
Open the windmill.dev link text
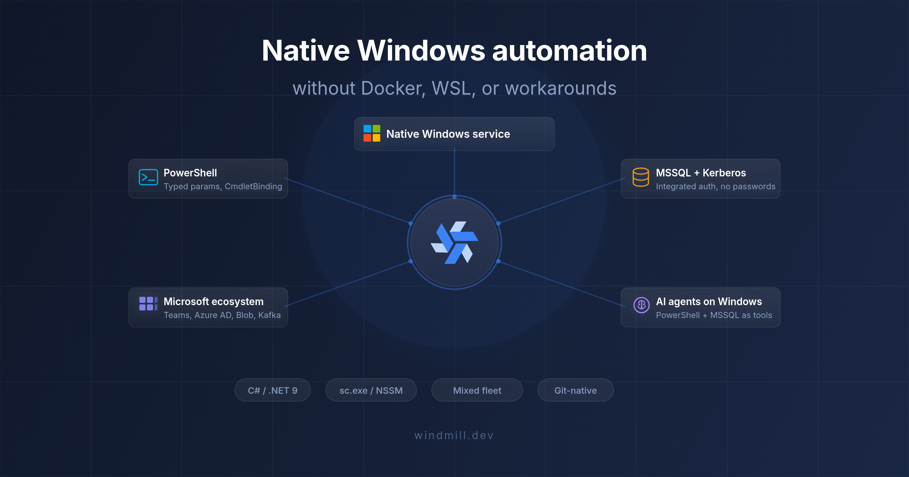point(454,435)
